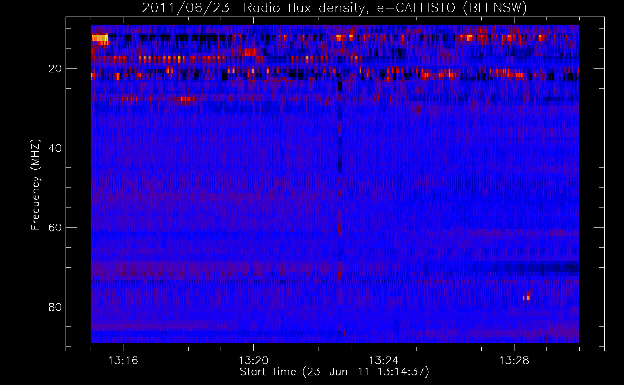Click the 60 MHz frequency tick label
Screen dimensions: 624x385
pos(55,228)
